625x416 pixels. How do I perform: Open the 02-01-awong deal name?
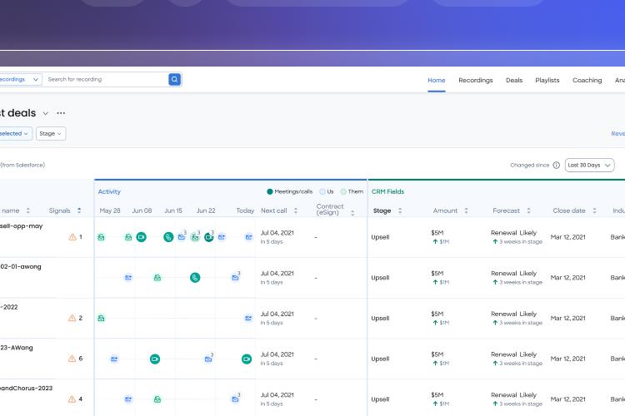pyautogui.click(x=21, y=267)
